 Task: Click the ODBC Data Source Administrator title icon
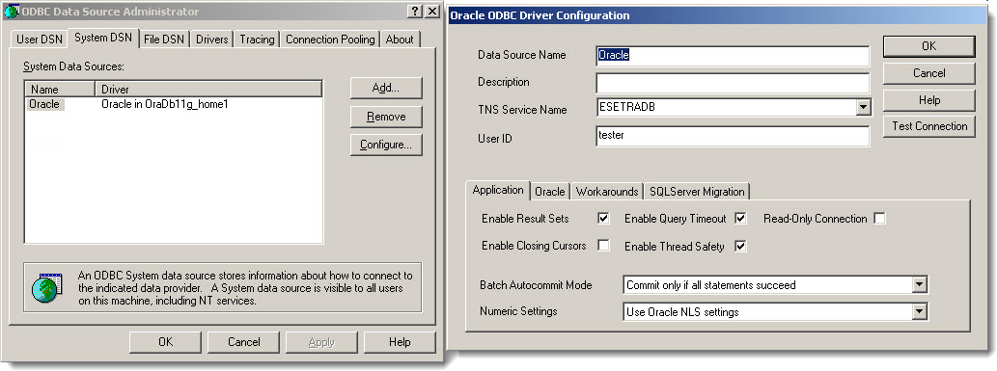(x=12, y=12)
